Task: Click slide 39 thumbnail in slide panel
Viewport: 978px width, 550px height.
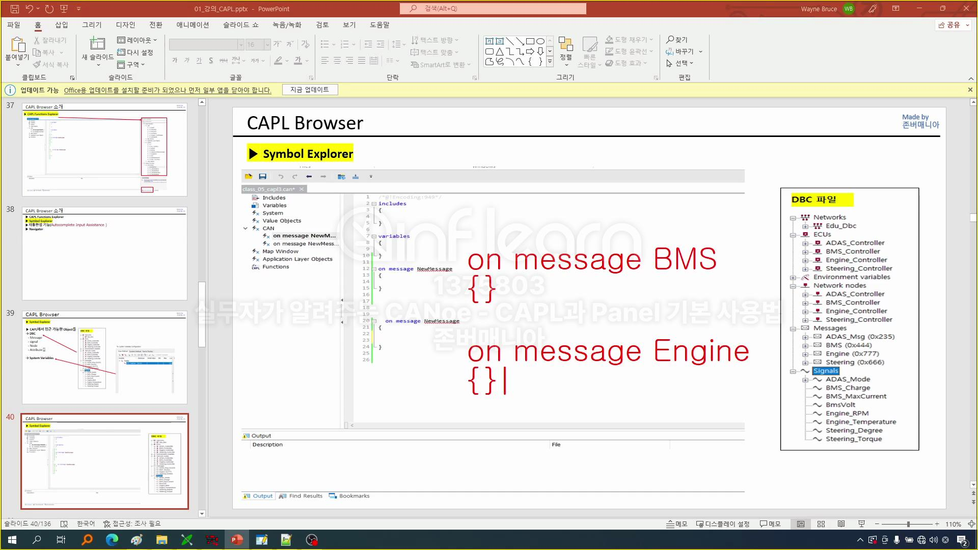Action: point(104,357)
